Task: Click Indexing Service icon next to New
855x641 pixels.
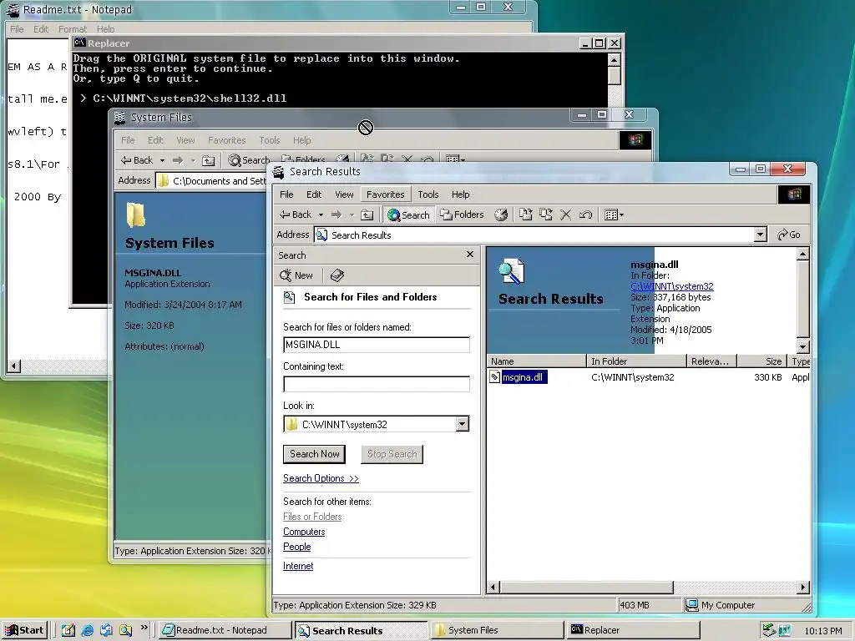Action: 337,275
